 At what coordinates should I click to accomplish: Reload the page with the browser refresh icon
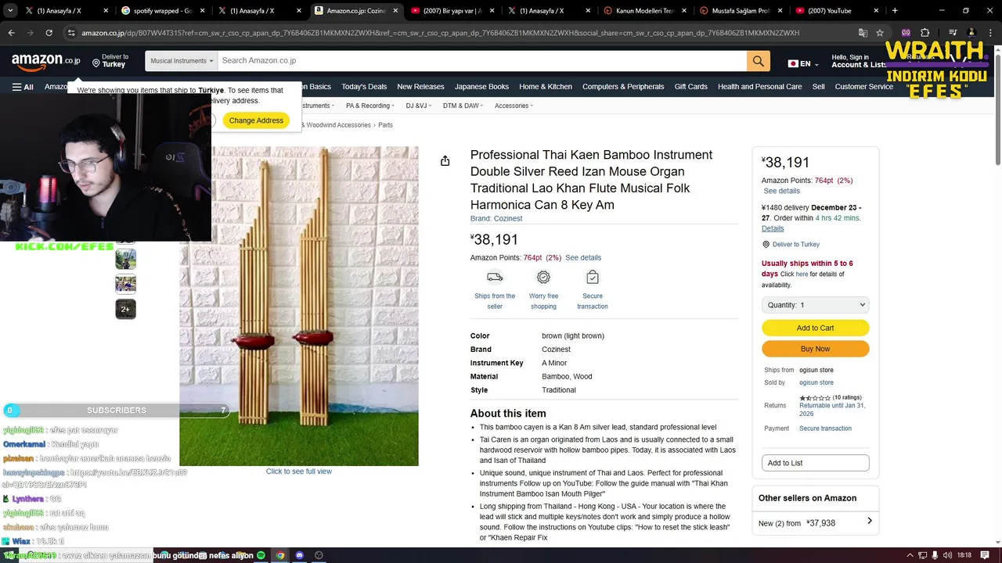[x=49, y=33]
